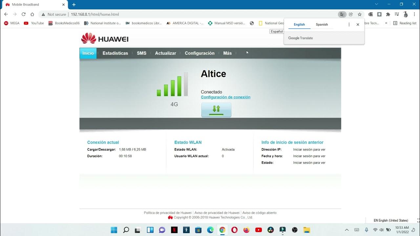Open the Más tab

click(227, 53)
